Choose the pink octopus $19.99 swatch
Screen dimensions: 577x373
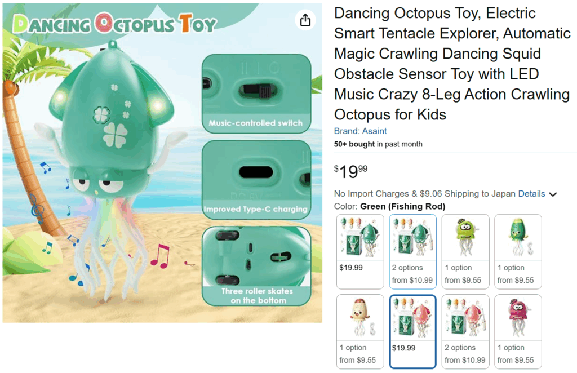click(x=412, y=331)
